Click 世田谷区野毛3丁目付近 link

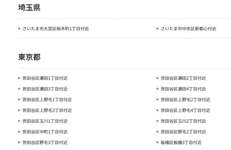[x=45, y=143]
